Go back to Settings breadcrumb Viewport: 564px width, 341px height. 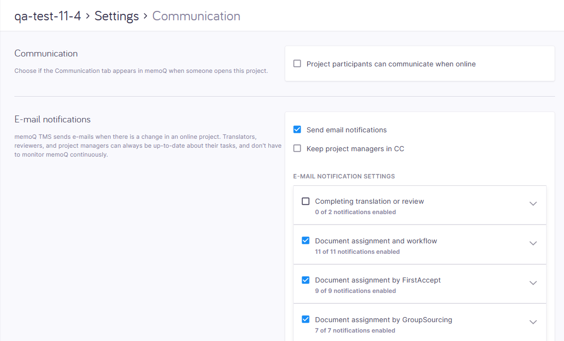tap(116, 16)
